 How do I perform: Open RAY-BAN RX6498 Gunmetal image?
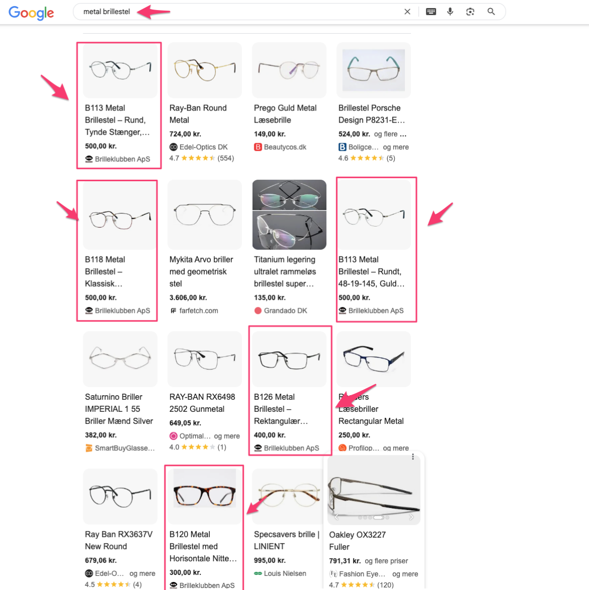[x=204, y=359]
